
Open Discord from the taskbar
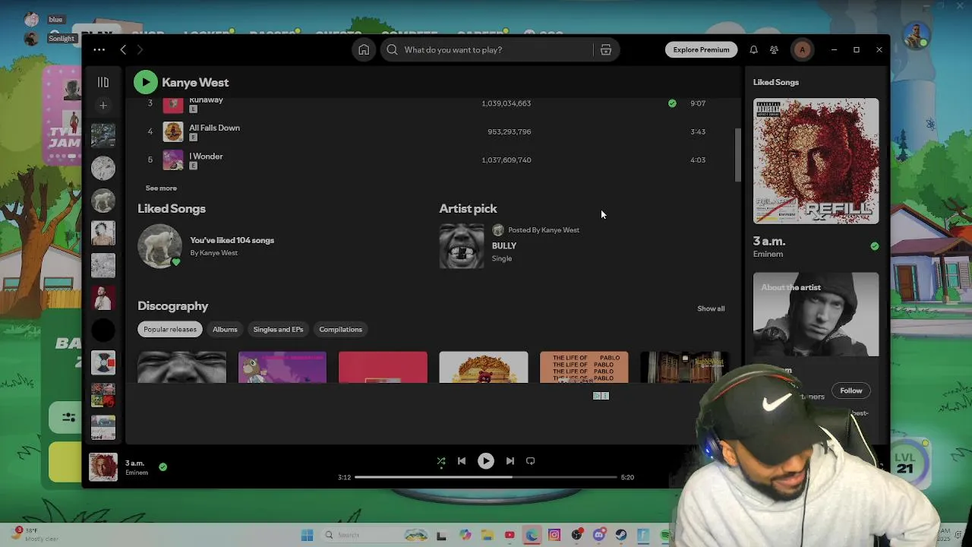coord(599,535)
